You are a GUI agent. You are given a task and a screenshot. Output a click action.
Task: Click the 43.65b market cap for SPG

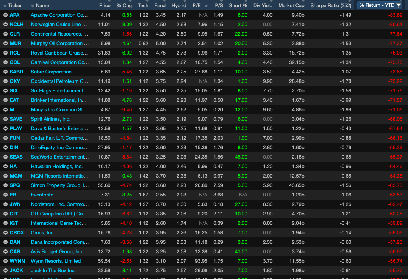(x=297, y=185)
